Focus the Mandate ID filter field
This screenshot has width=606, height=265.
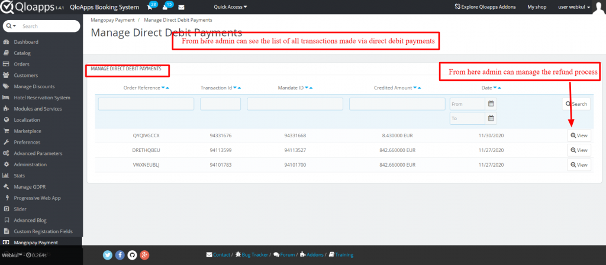pyautogui.click(x=295, y=104)
